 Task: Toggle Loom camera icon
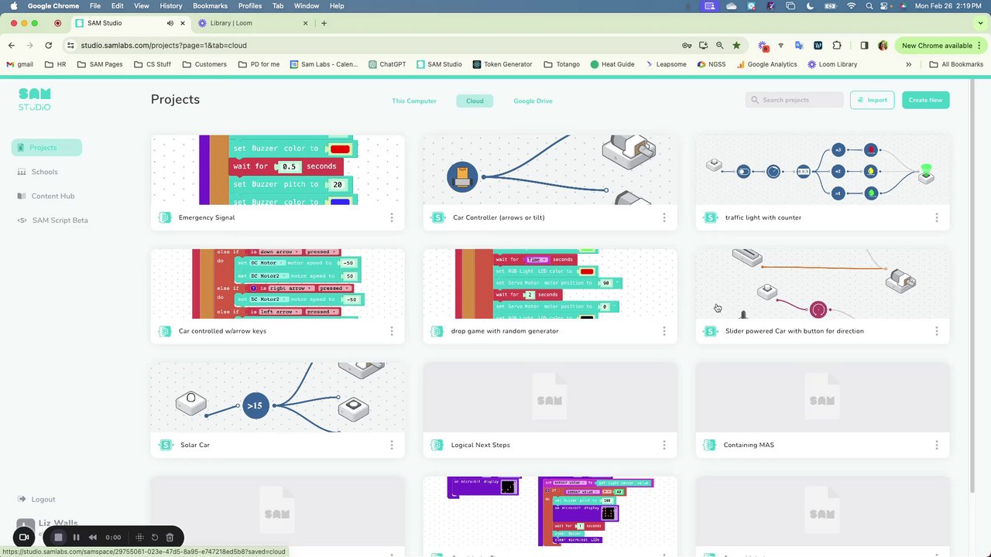click(x=24, y=537)
